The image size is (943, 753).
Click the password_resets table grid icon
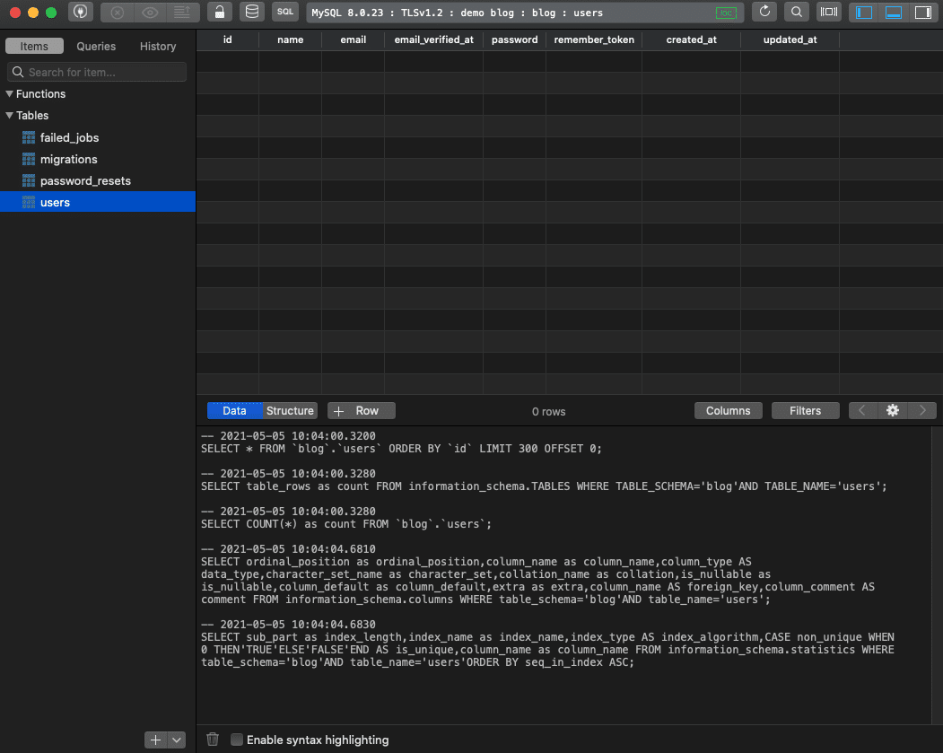[x=29, y=181]
